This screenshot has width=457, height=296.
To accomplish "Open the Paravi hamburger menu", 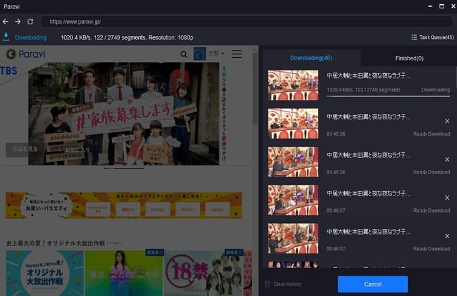I will point(236,54).
